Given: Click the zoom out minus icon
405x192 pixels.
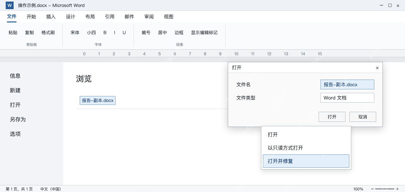Looking at the screenshot, I should tap(372, 189).
